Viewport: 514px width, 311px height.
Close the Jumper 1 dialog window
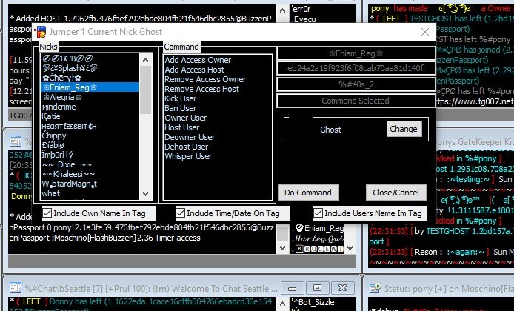pos(424,33)
